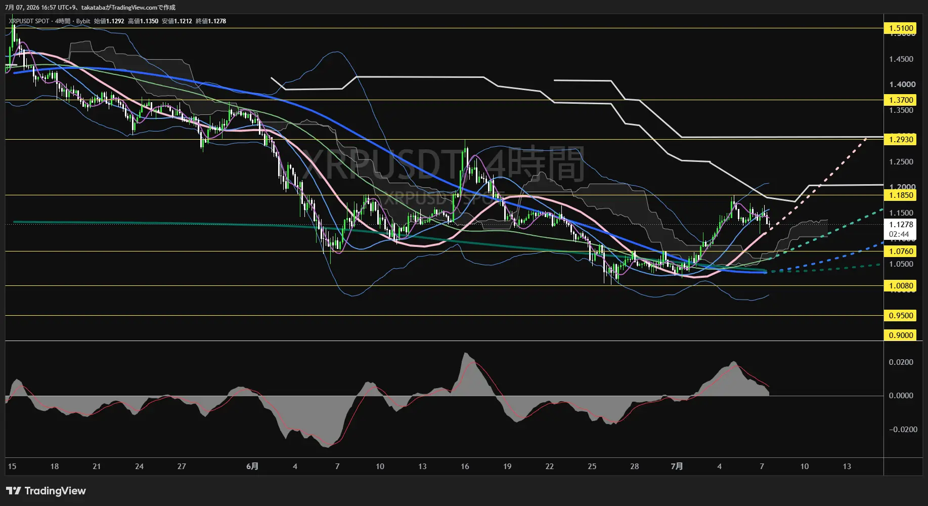Click the 1.1500 price axis value
The height and width of the screenshot is (506, 928).
pos(901,213)
